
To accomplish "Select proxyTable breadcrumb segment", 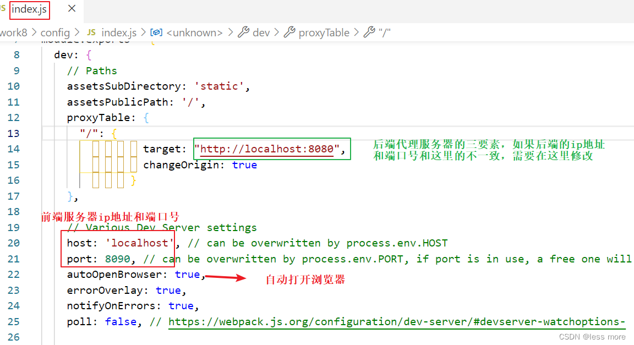I will point(324,33).
